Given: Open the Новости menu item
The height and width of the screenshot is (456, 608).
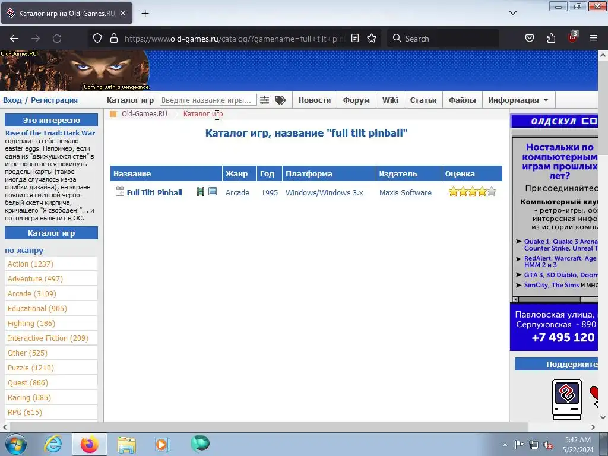Looking at the screenshot, I should [315, 100].
